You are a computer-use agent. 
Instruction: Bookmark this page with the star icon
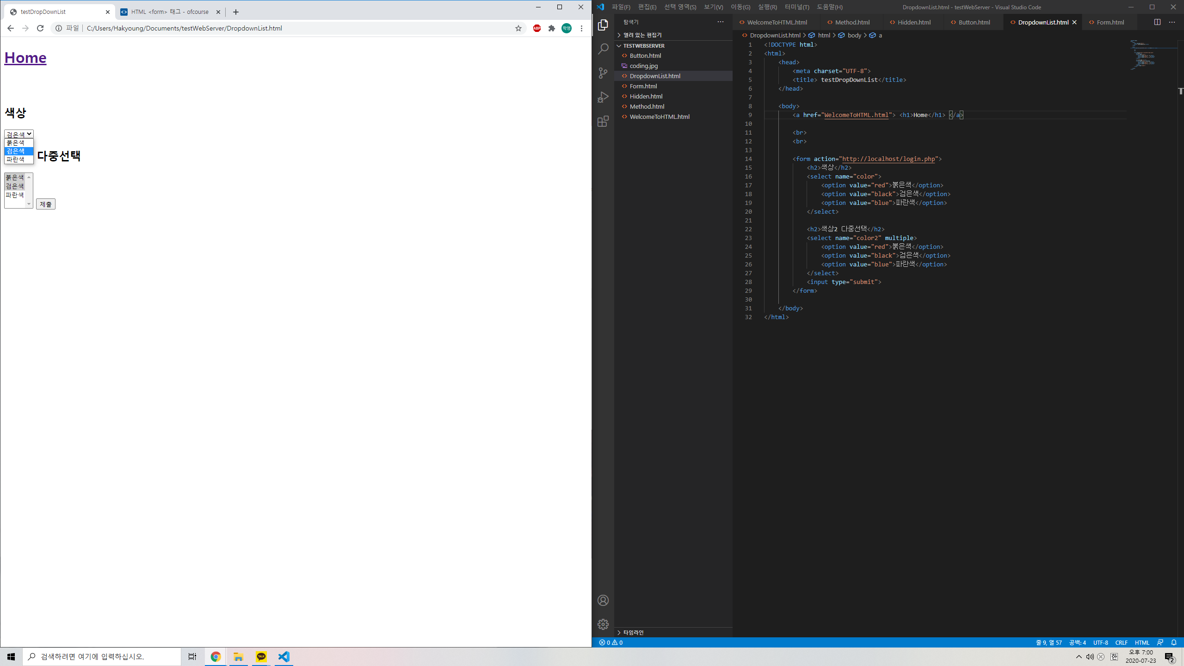point(518,28)
